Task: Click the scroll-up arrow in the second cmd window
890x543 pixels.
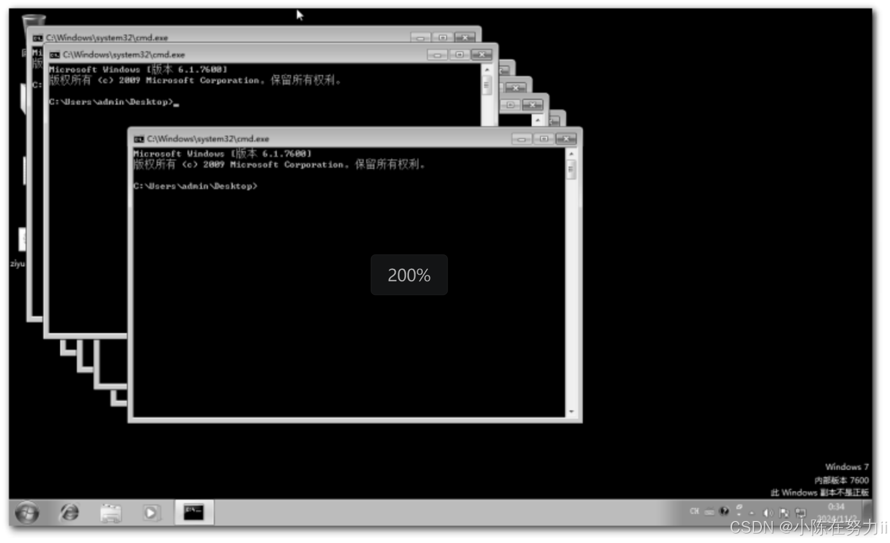Action: [x=487, y=70]
